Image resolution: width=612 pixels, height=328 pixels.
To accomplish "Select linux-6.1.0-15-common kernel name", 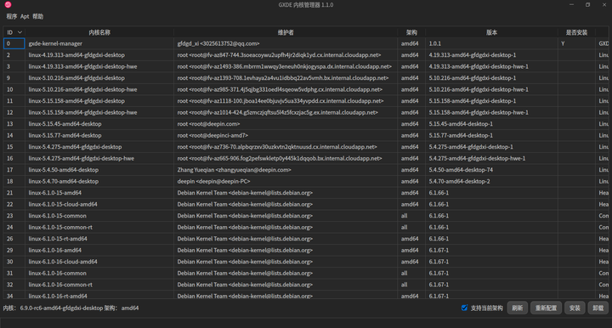I will coord(58,216).
